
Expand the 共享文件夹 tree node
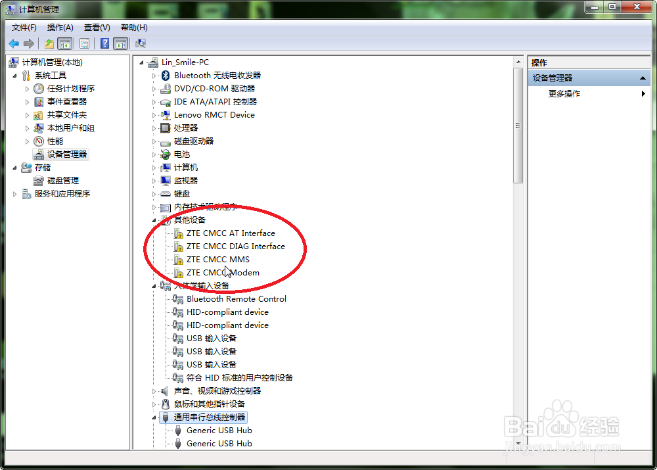28,115
